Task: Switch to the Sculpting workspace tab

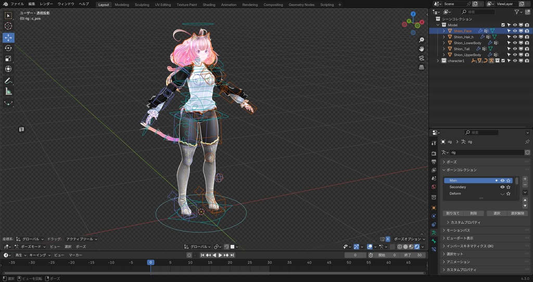Action: tap(142, 5)
